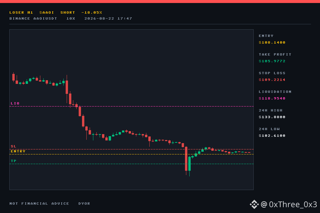Image resolution: width=320 pixels, height=213 pixels.
Task: Click the LIQUIDATION heading
Action: coord(275,92)
